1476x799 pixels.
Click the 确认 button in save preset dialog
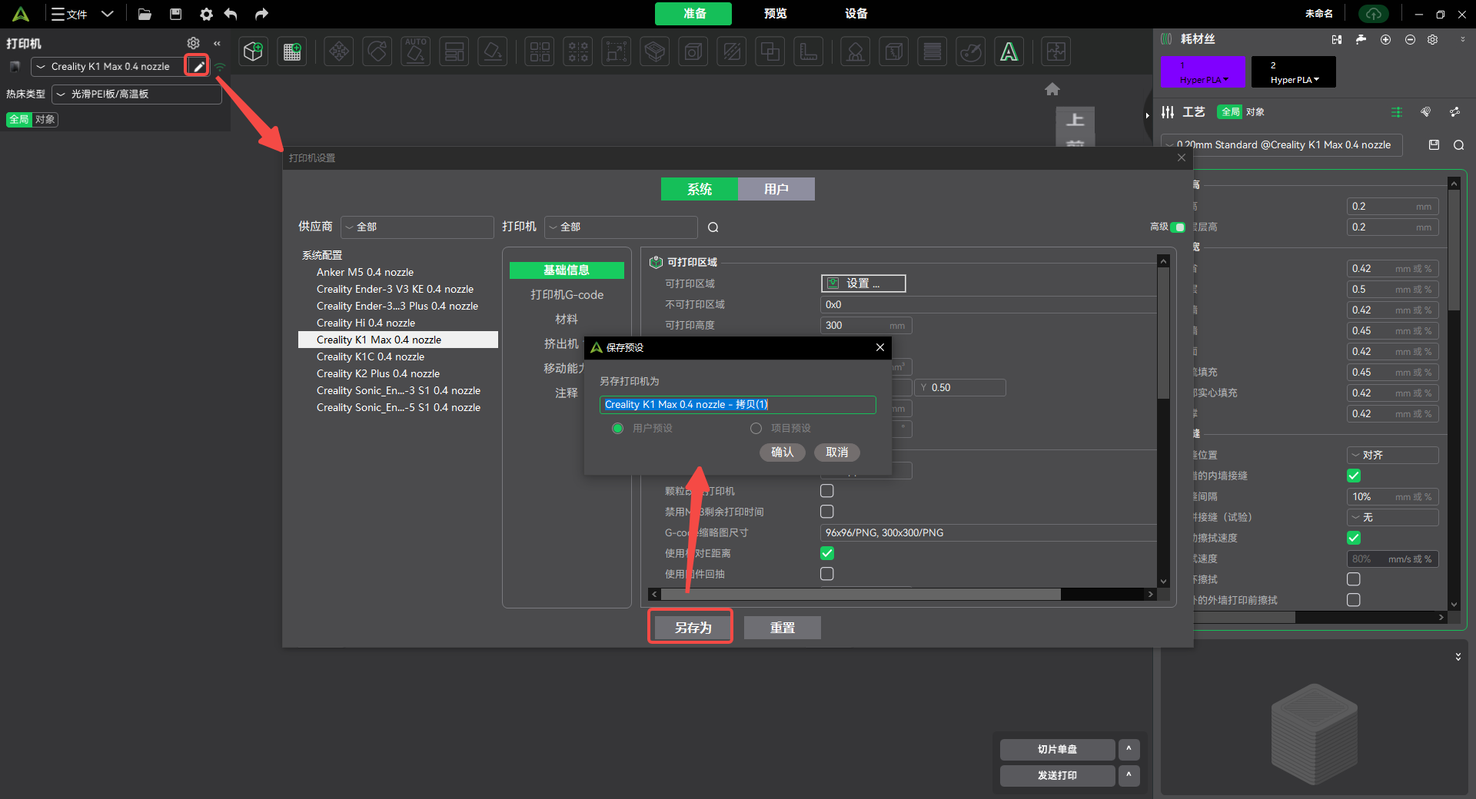tap(783, 452)
